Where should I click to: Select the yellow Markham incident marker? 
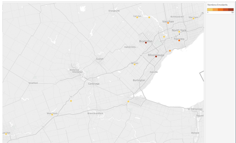pos(193,19)
